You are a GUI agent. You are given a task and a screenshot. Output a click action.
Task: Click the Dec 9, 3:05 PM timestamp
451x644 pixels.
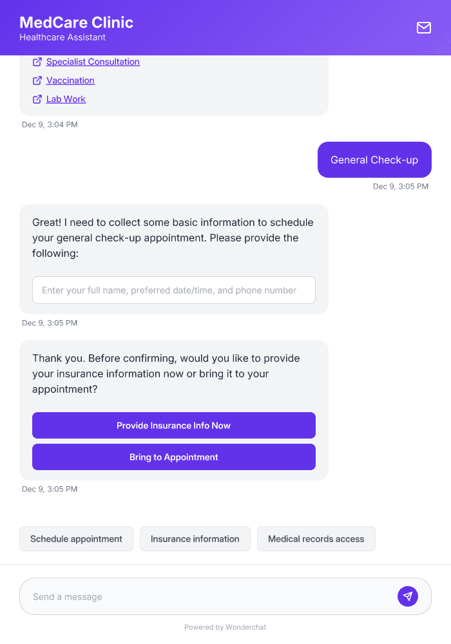point(400,186)
